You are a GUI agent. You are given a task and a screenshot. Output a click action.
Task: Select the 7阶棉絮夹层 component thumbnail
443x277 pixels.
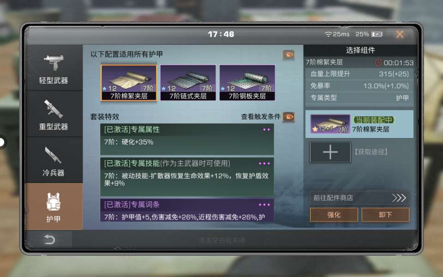[129, 83]
